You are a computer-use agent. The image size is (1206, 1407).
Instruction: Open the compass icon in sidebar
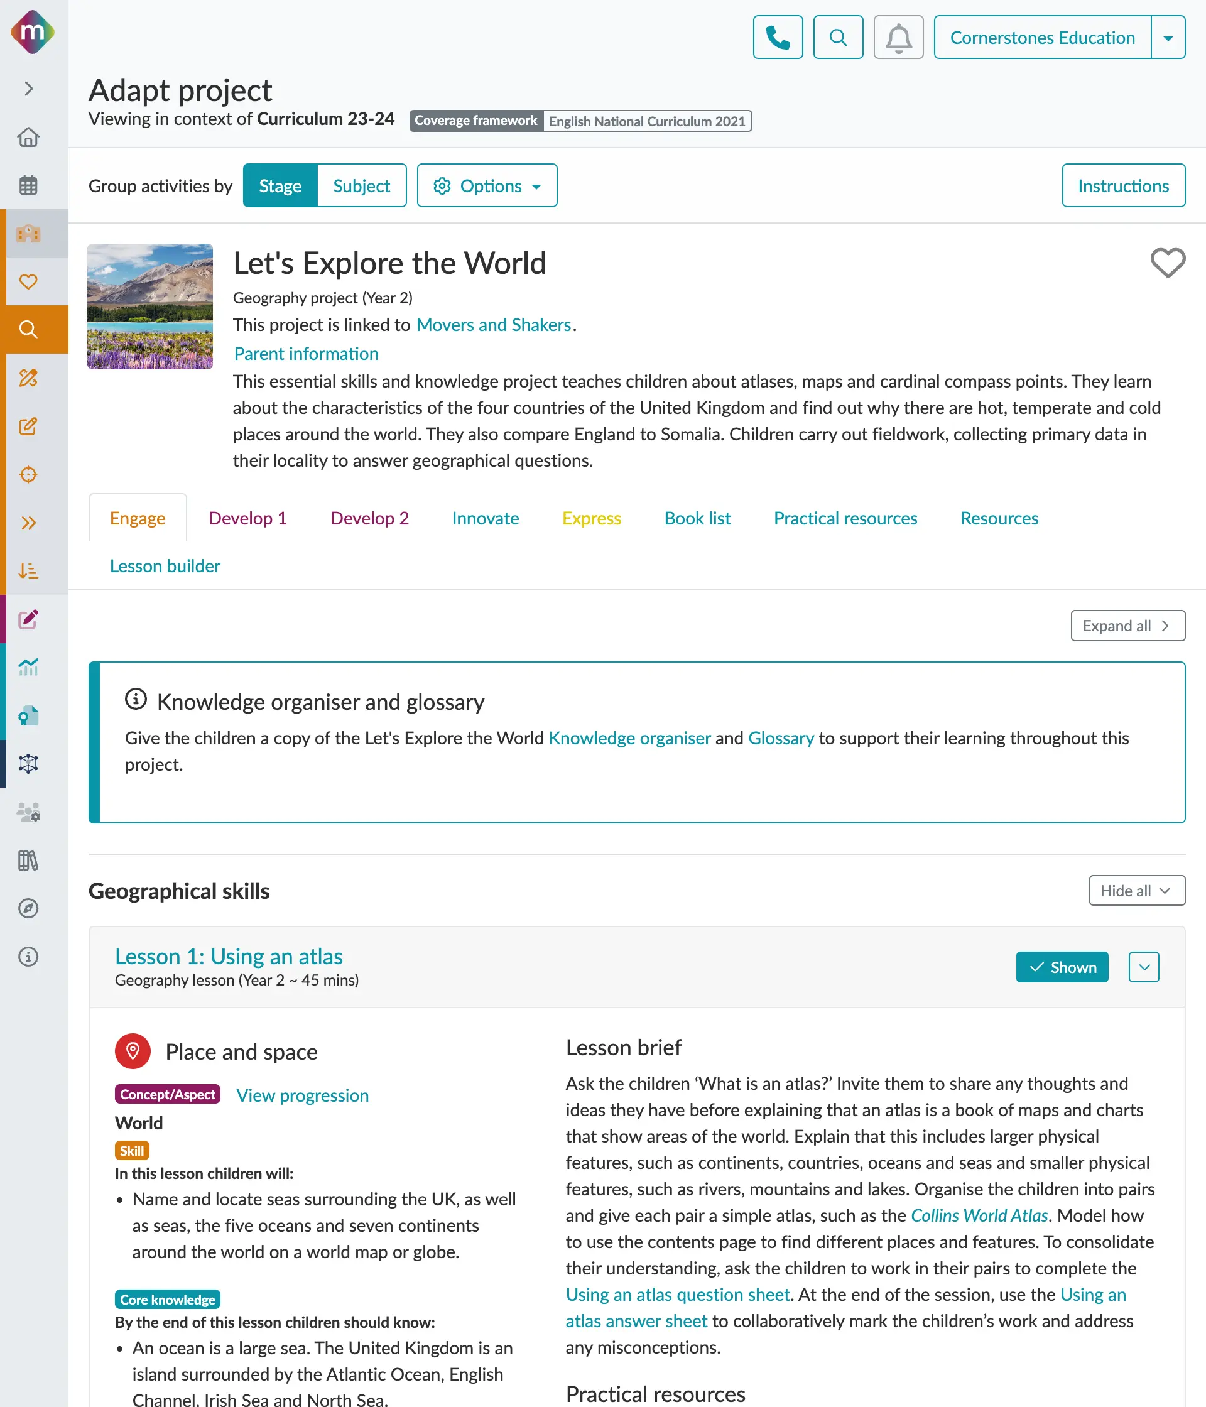coord(28,908)
